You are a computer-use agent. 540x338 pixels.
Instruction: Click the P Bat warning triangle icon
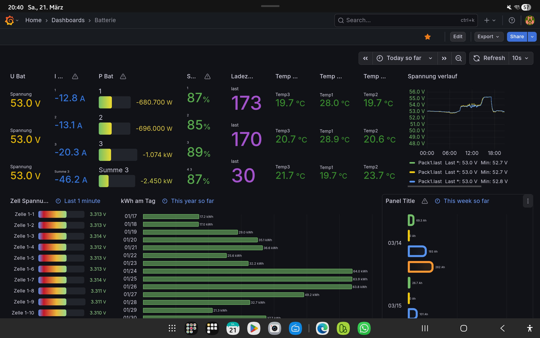pyautogui.click(x=123, y=77)
